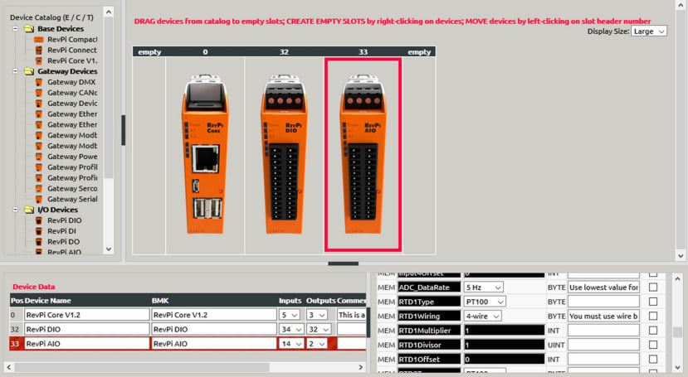Viewport: 688px width, 377px height.
Task: Open Inputs dropdown for RevPi AIO row
Action: click(x=292, y=344)
